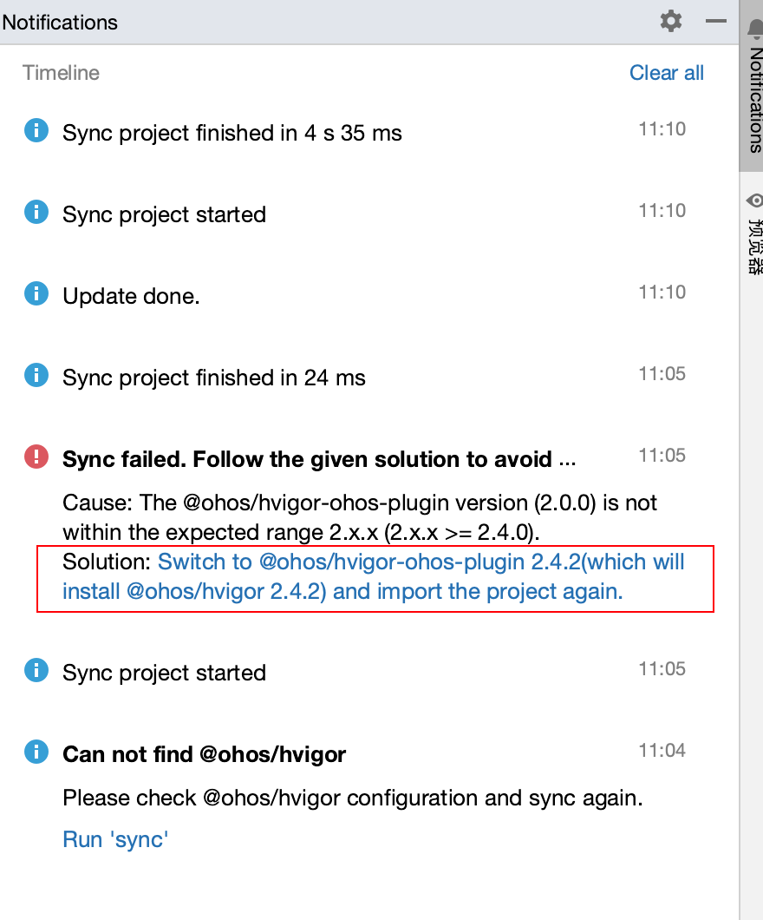
Task: Open the 预览器 previewer sidebar tab
Action: pos(753,234)
